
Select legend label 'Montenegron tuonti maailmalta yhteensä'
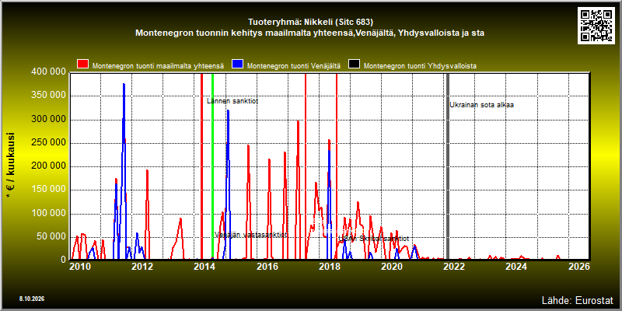pyautogui.click(x=158, y=66)
